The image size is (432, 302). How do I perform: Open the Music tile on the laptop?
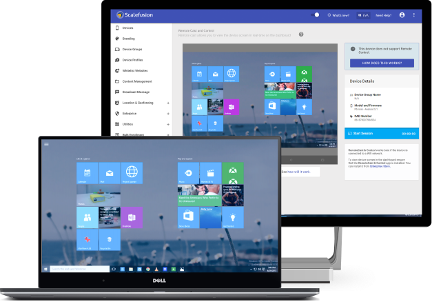[188, 173]
